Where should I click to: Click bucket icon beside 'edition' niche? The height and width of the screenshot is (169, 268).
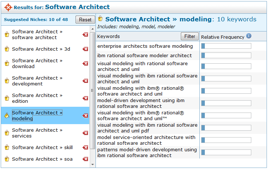tap(7, 98)
